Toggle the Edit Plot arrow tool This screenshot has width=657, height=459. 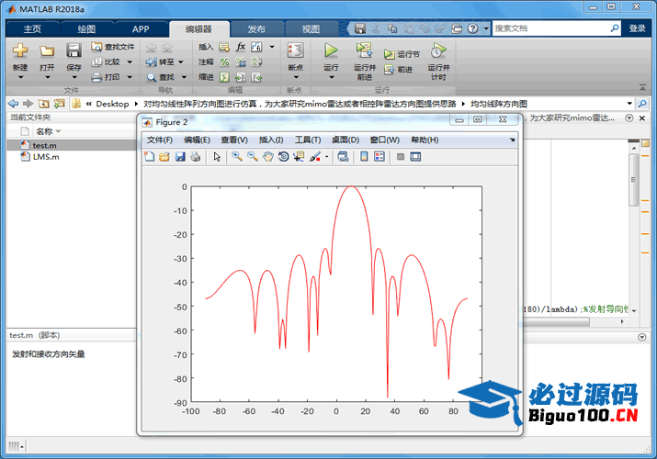click(x=217, y=157)
